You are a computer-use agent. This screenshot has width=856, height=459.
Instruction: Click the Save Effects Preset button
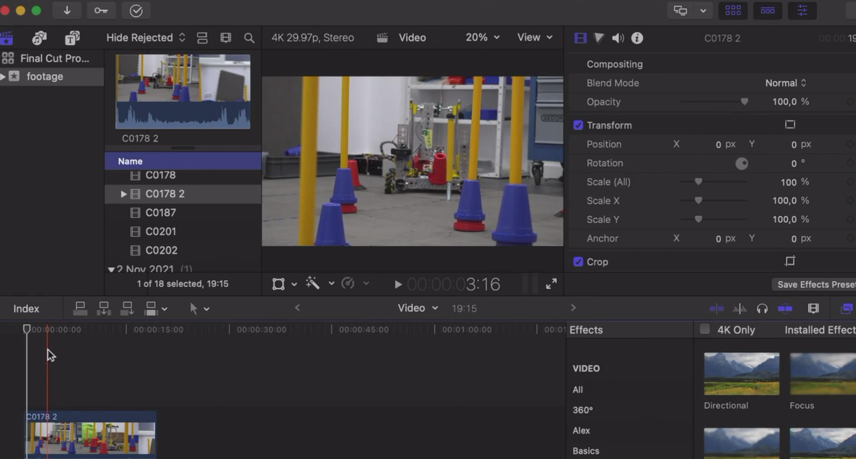[814, 285]
